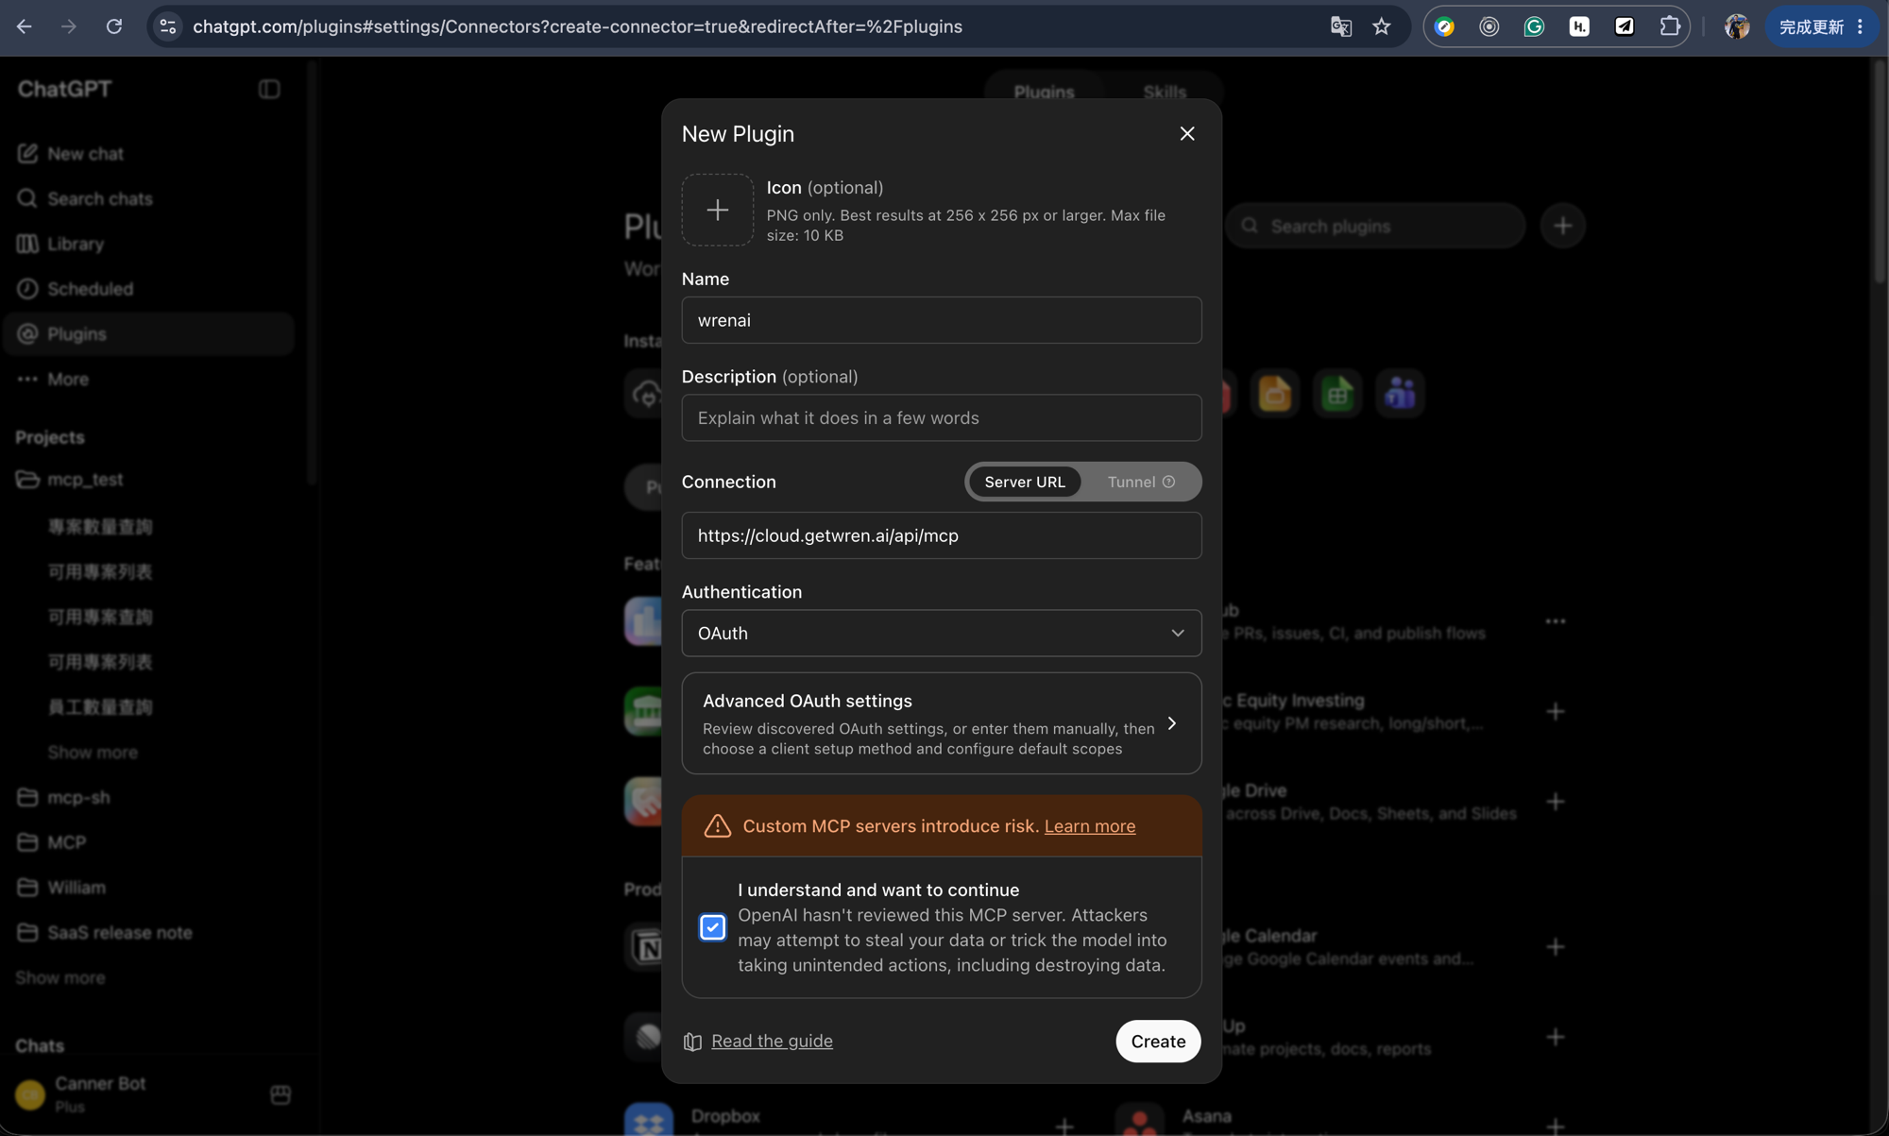The width and height of the screenshot is (1889, 1136).
Task: Open the translate page icon
Action: [1340, 26]
